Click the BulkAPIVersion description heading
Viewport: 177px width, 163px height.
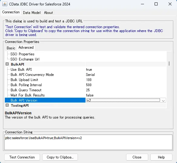[18, 113]
